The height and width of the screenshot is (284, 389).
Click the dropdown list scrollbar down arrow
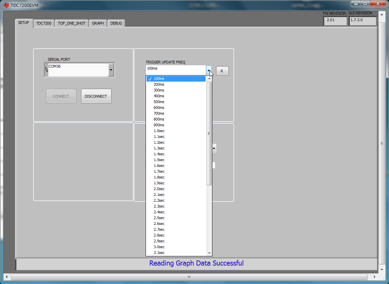[x=209, y=253]
